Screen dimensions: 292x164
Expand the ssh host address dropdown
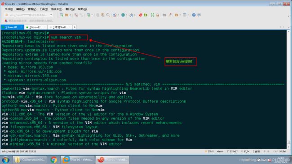(x=51, y=15)
